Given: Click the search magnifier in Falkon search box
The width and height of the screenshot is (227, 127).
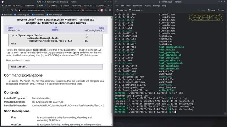Looking at the screenshot, I should click(98, 10).
